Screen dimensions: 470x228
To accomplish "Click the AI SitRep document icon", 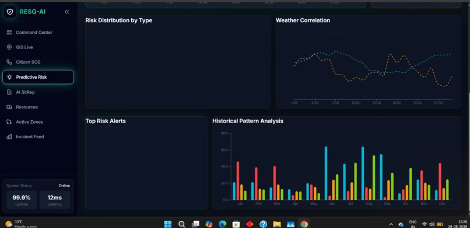I will click(9, 92).
